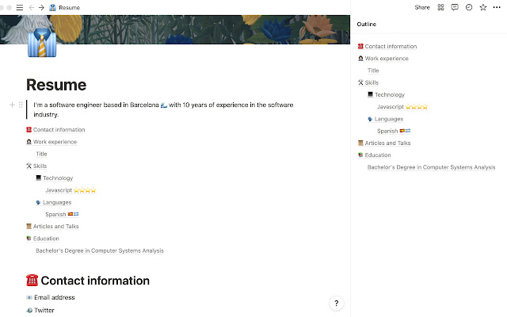Image resolution: width=507 pixels, height=317 pixels.
Task: Open the comments panel icon
Action: click(x=455, y=7)
